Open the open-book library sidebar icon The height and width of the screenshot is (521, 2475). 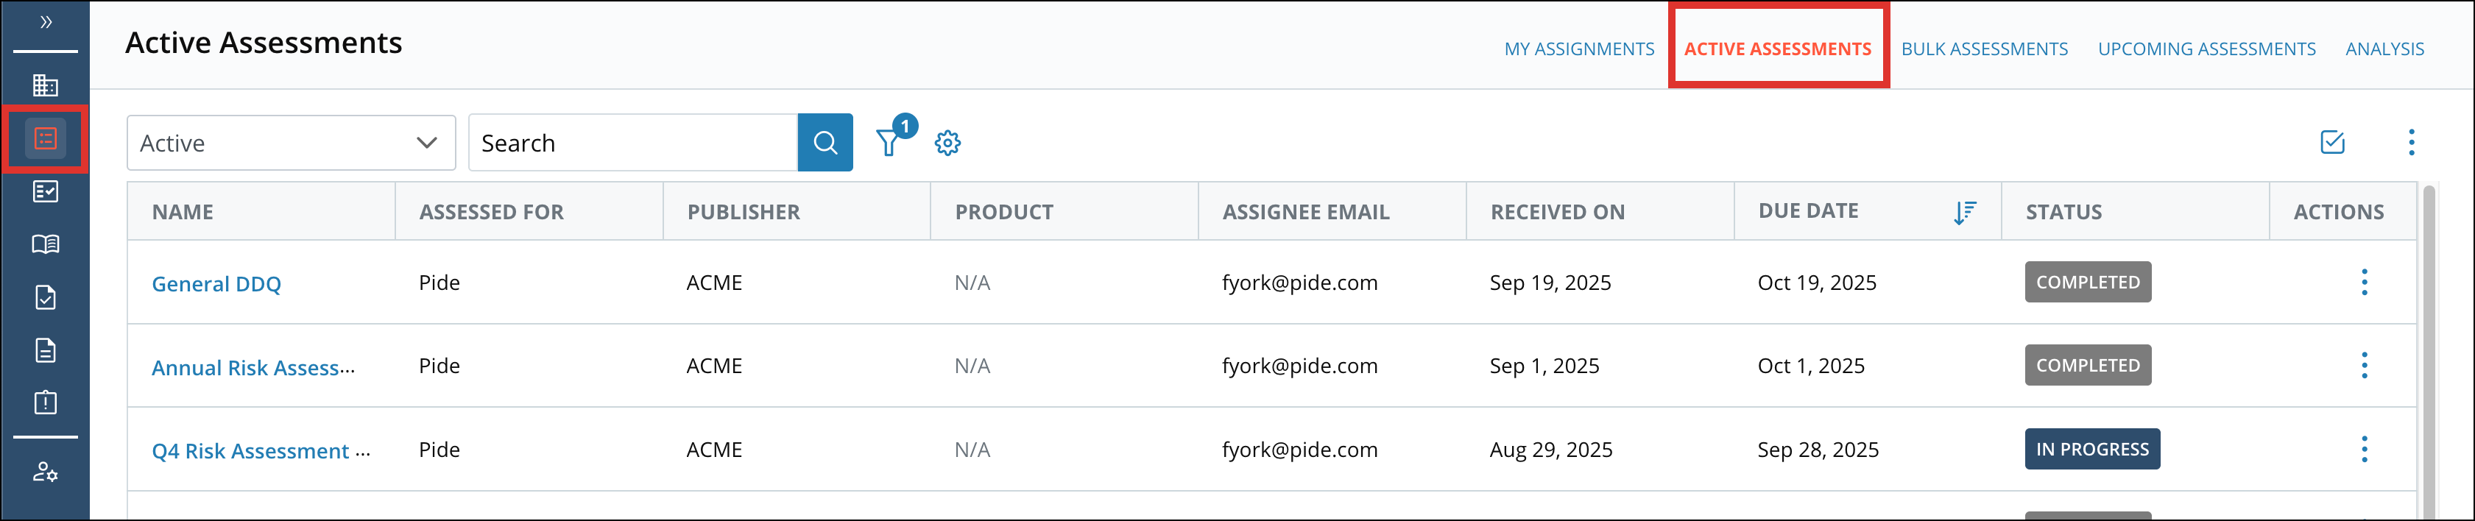tap(45, 244)
